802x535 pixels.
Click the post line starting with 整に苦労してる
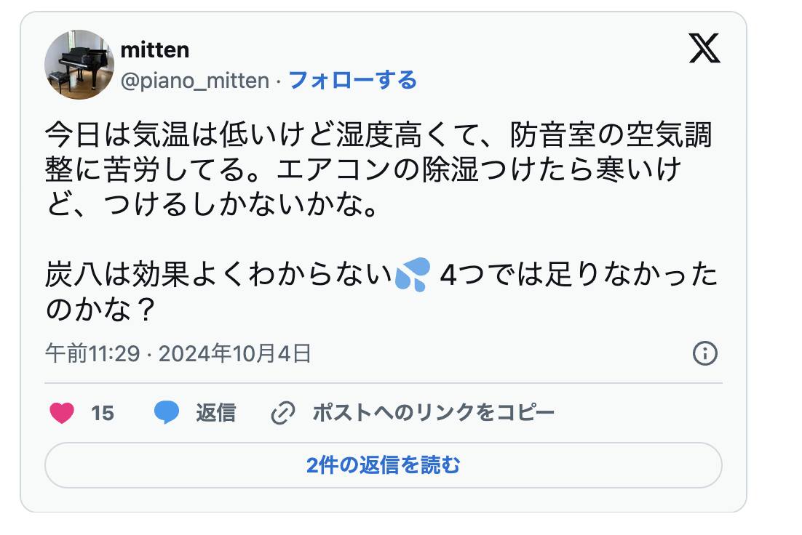pos(362,170)
